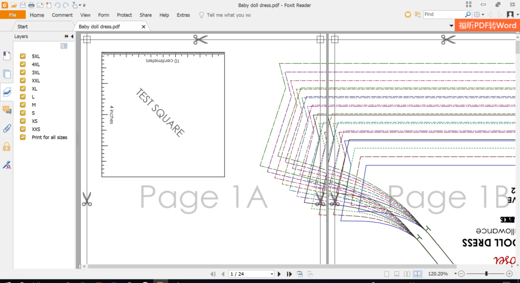Screen dimensions: 520x283
Task: Open the user account icon
Action: coord(510,15)
